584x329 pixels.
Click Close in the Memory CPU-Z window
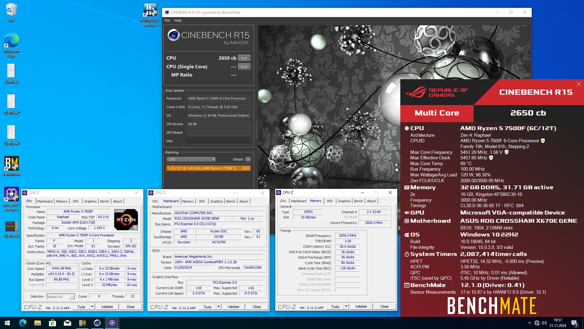tap(384, 306)
